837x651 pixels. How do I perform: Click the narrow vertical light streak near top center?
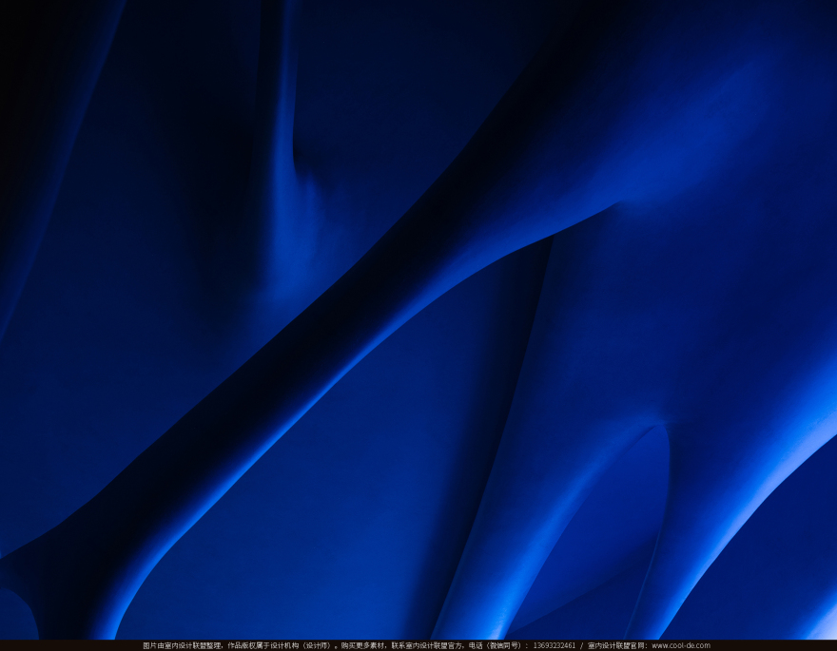[x=285, y=143]
